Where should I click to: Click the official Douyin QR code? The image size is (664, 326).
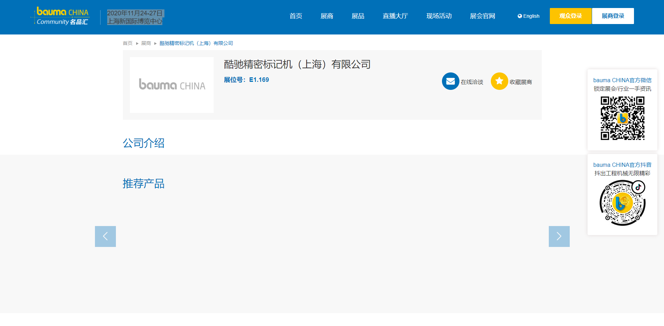(622, 203)
